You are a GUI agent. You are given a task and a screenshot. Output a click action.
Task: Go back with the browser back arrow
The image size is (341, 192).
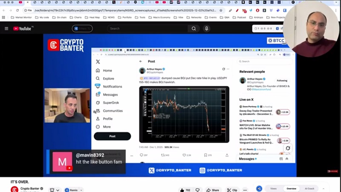[5, 10]
